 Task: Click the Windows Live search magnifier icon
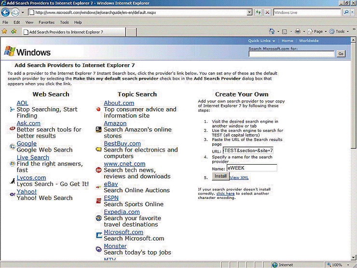point(346,12)
